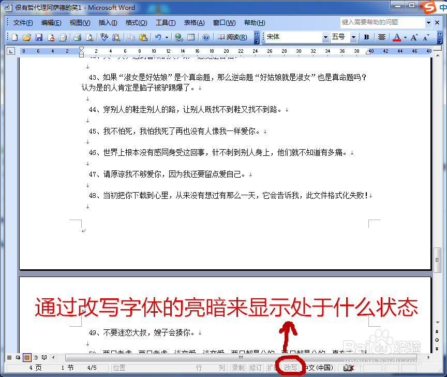The height and width of the screenshot is (377, 447).
Task: Save the document with the floppy disk icon
Action: (39, 37)
